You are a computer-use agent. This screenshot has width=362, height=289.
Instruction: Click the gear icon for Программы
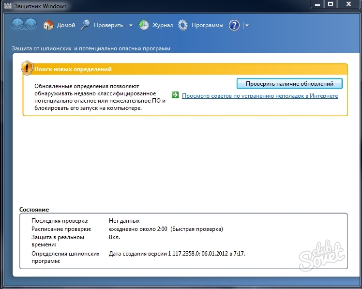pos(183,25)
